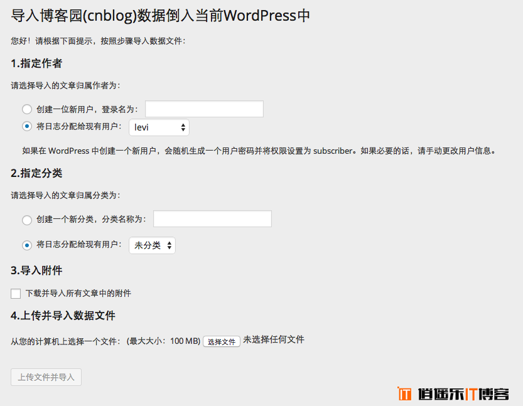This screenshot has width=523, height=406.
Task: Select 将日志分配给现有用户 radio under 指定分类
Action: click(x=26, y=245)
